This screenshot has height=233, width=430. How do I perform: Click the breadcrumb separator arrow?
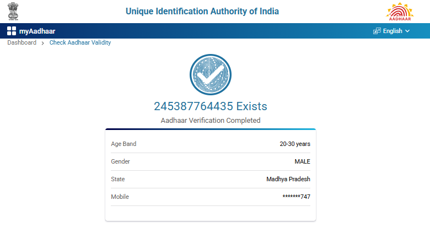(x=43, y=43)
